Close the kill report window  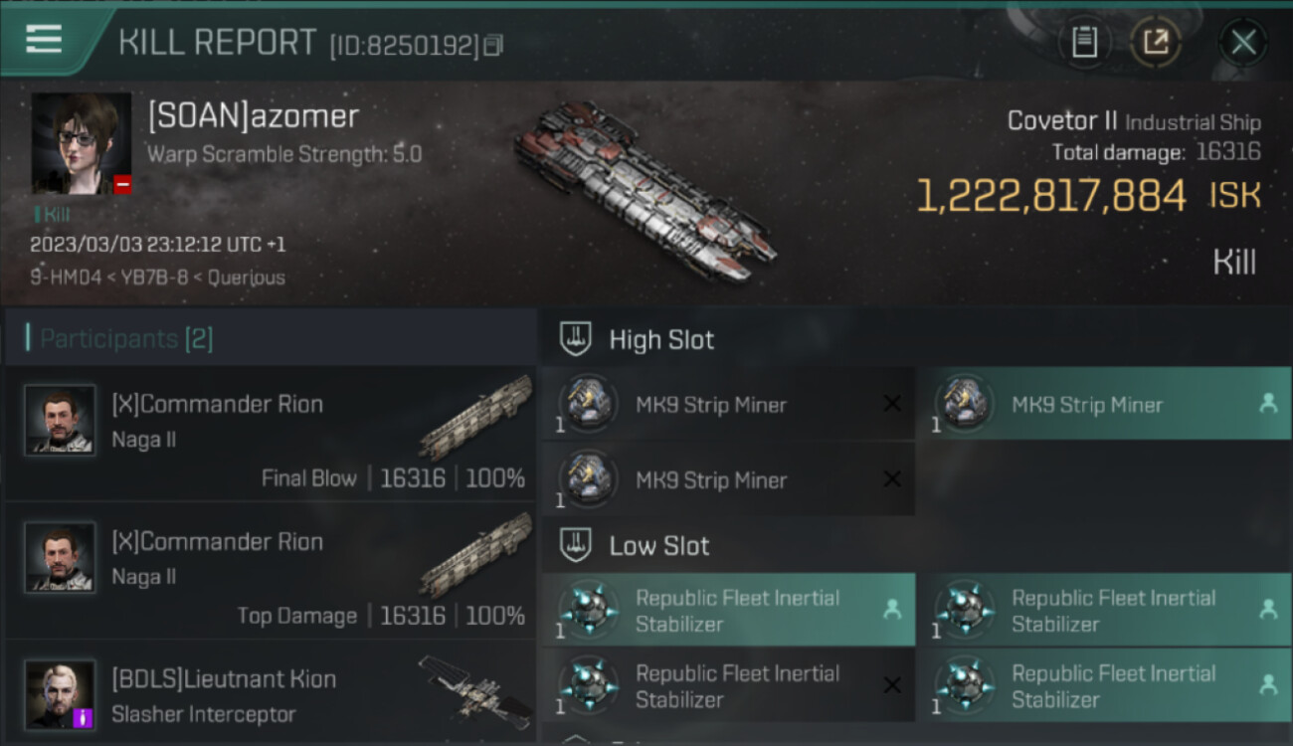pos(1243,42)
